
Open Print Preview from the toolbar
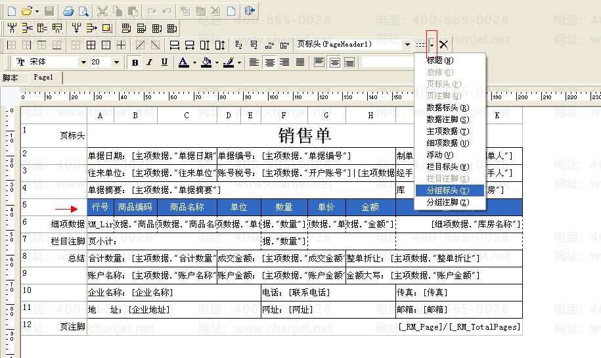pyautogui.click(x=83, y=11)
